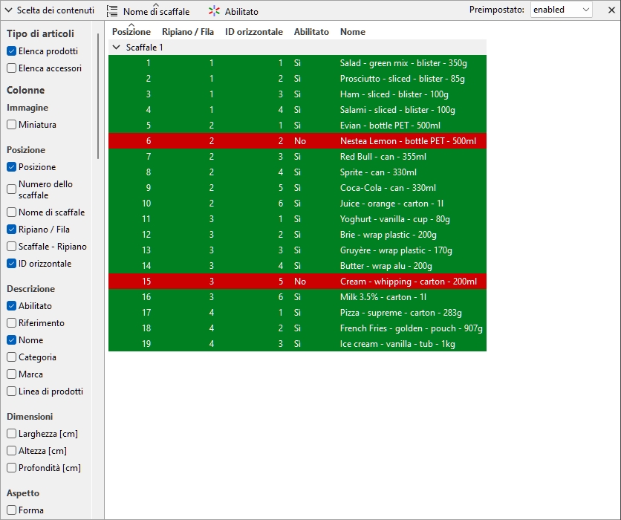Select Coca-Cola - can - 330ml

[297, 188]
